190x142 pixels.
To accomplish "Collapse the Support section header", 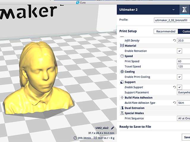I will pyautogui.click(x=155, y=82).
